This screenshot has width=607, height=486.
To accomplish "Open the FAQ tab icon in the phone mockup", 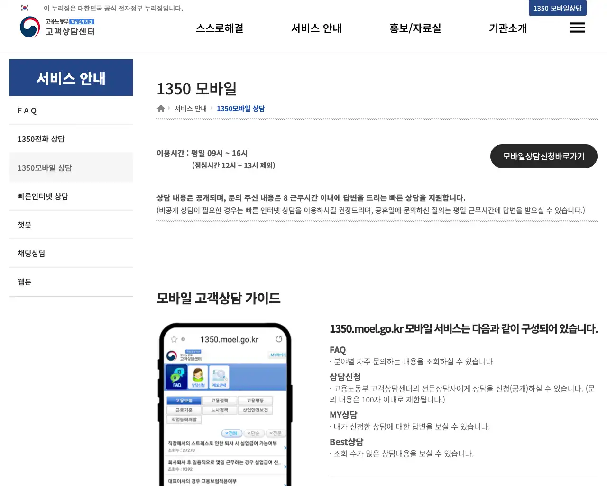I will pyautogui.click(x=177, y=377).
